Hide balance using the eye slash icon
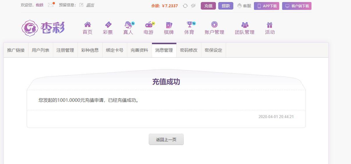This screenshot has width=351, height=164. point(193,6)
